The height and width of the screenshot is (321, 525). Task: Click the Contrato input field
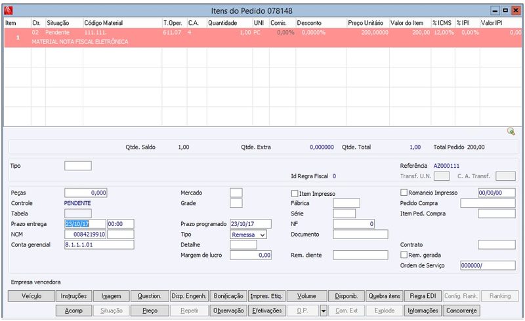[497, 245]
